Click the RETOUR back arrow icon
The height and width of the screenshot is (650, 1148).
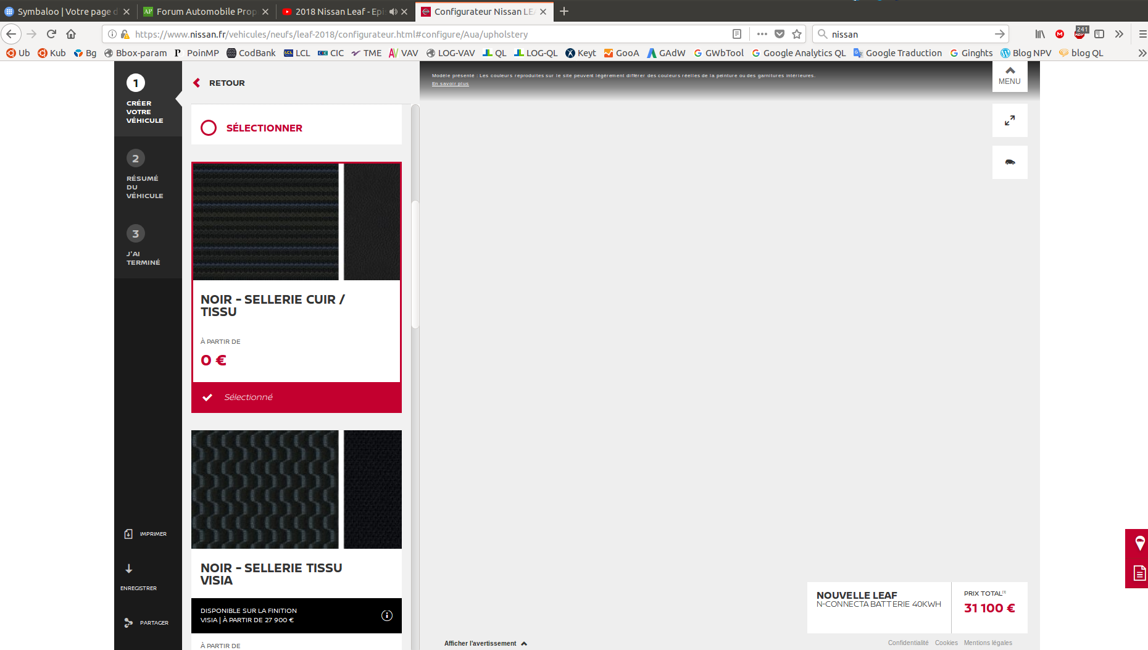coord(197,83)
